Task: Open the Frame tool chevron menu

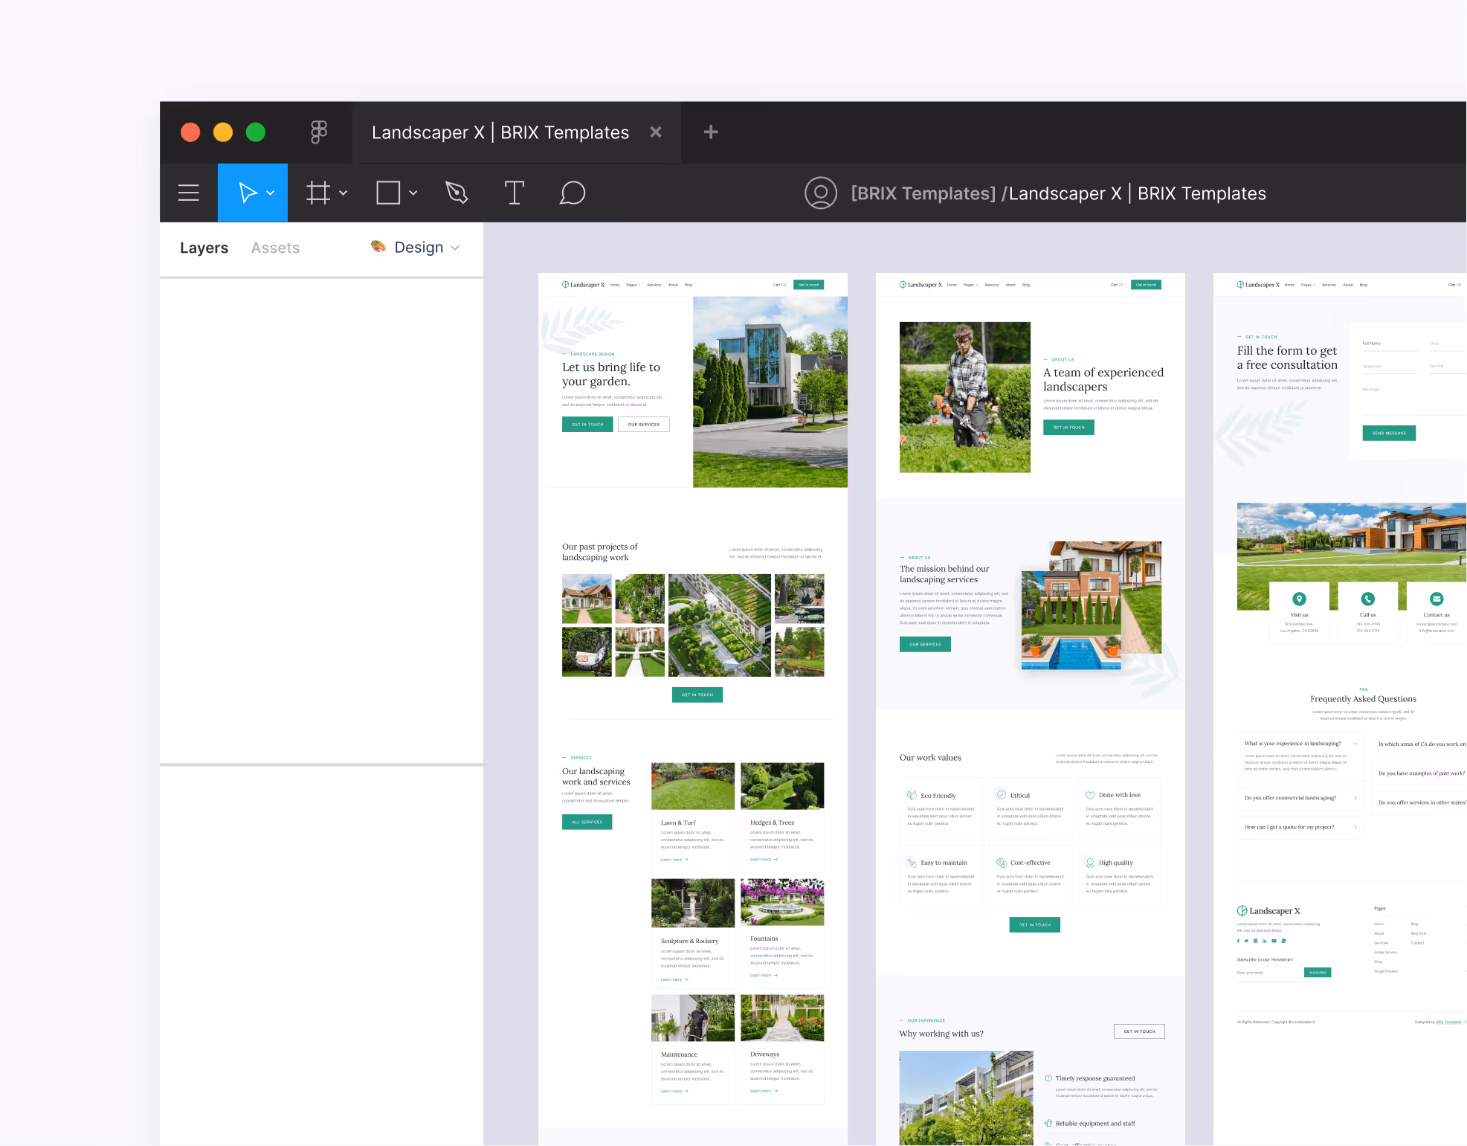Action: pos(343,193)
